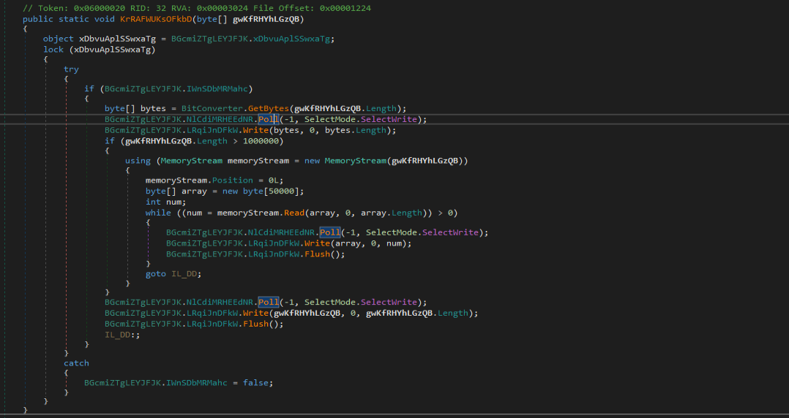Click the IL_DD:; label line

[122, 335]
